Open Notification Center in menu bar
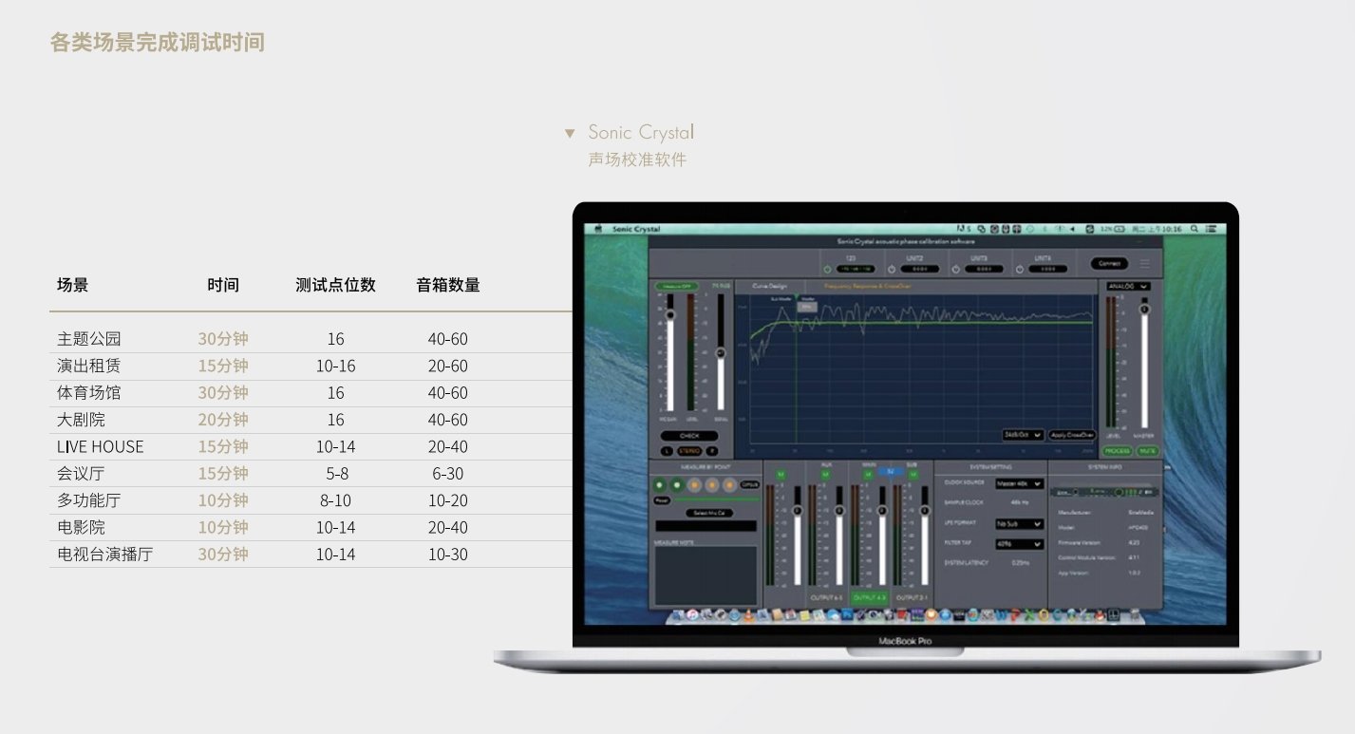 tap(1213, 229)
